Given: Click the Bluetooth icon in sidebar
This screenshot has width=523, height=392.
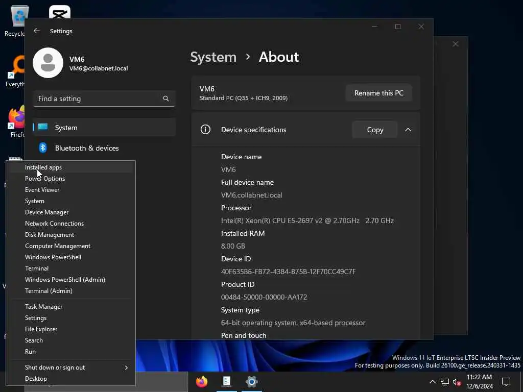Looking at the screenshot, I should [x=43, y=148].
